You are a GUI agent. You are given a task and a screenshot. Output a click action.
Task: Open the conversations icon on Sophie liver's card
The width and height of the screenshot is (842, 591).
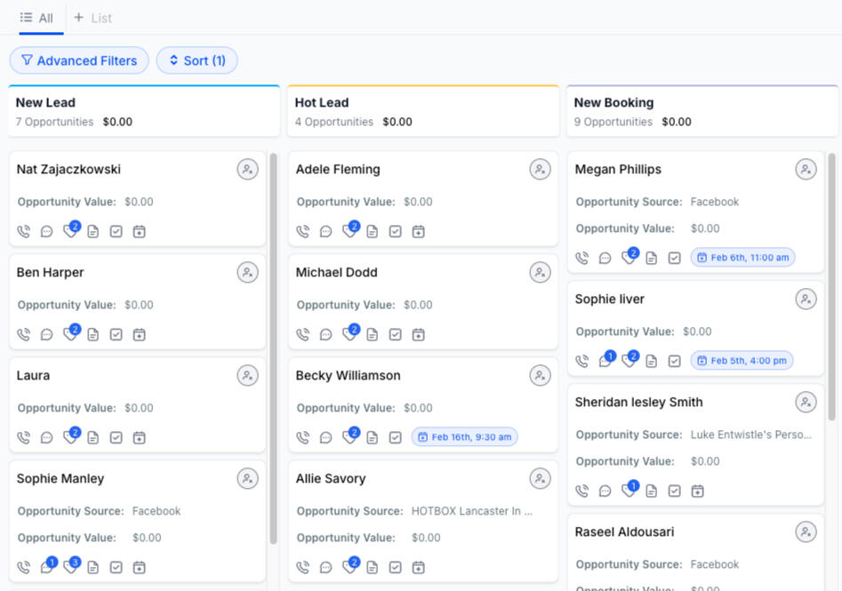coord(605,361)
